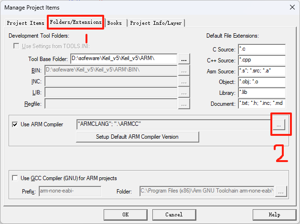The width and height of the screenshot is (300, 224).
Task: Click the LIB path field
Action: [x=111, y=92]
